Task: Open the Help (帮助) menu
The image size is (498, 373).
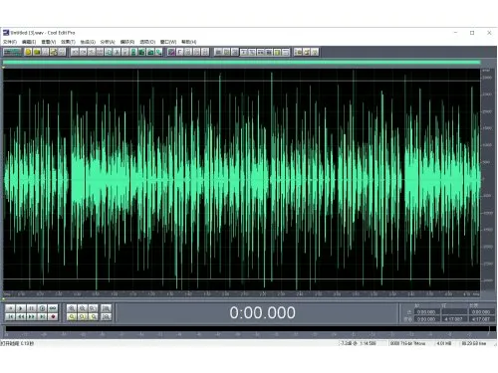Action: [188, 42]
